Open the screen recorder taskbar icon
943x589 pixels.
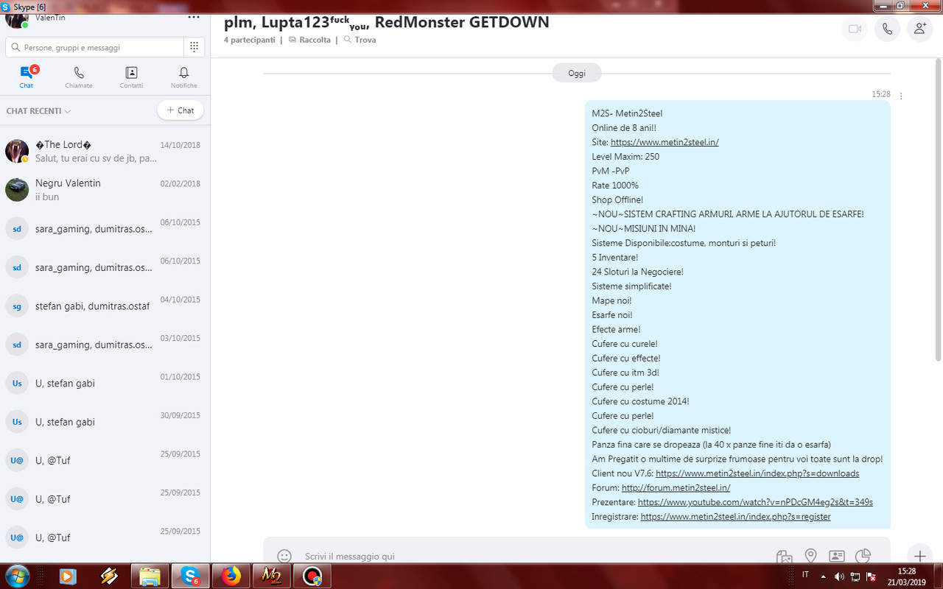pyautogui.click(x=312, y=576)
